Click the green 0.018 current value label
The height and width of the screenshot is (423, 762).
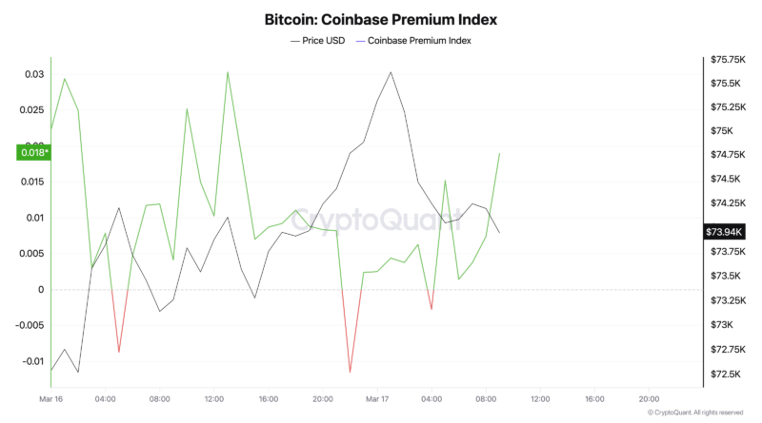click(34, 151)
